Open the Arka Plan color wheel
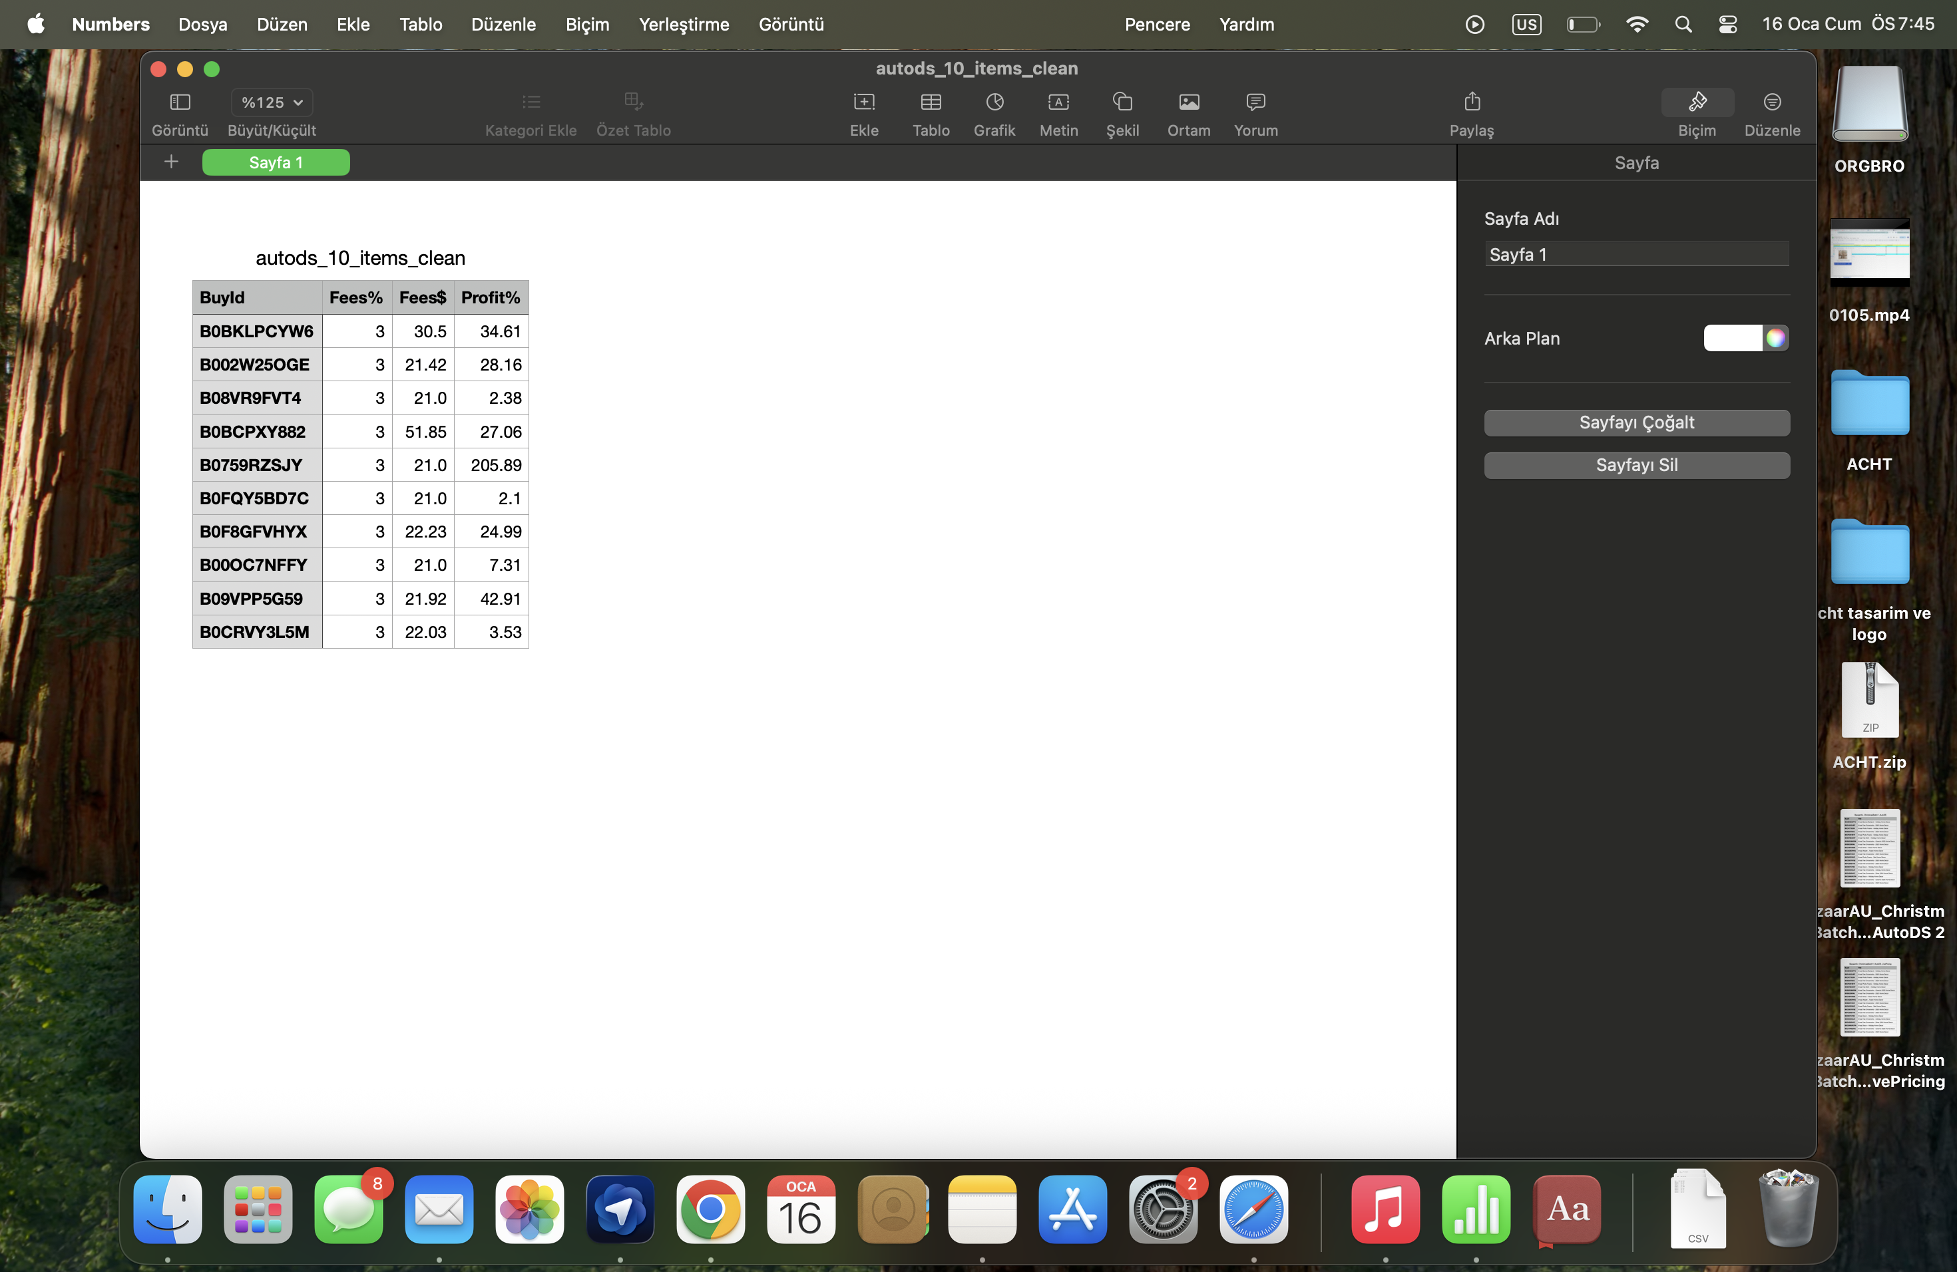The width and height of the screenshot is (1957, 1272). click(x=1776, y=338)
